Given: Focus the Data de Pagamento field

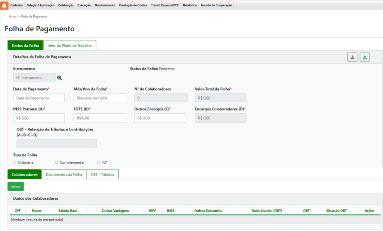Looking at the screenshot, I should click(39, 98).
